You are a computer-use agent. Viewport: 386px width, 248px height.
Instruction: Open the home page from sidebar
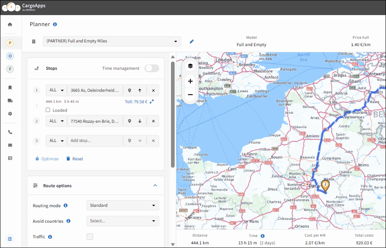coord(10,24)
